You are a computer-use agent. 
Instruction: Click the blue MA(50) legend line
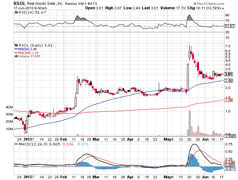pyautogui.click(x=16, y=49)
